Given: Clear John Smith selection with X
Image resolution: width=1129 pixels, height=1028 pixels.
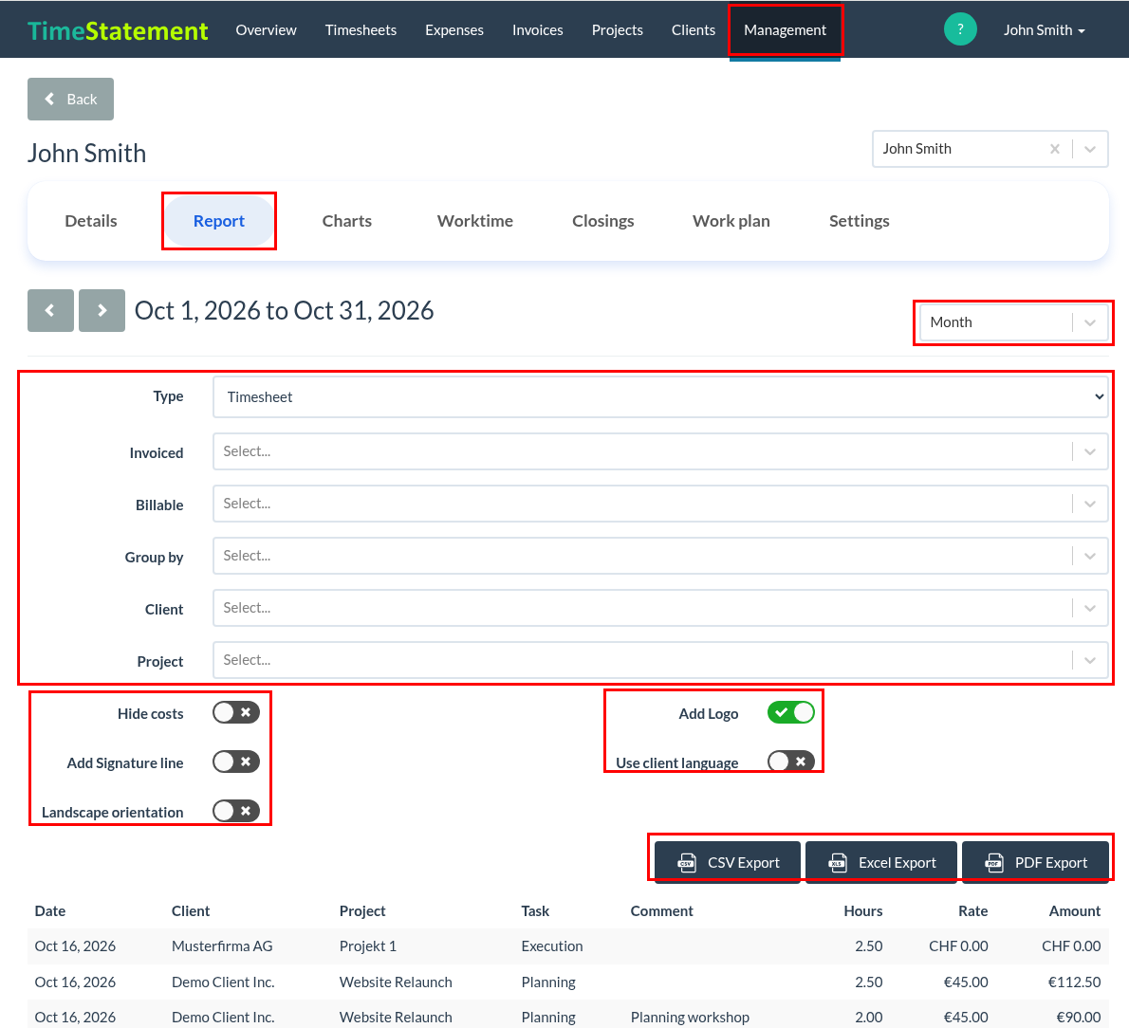Looking at the screenshot, I should tap(1055, 149).
